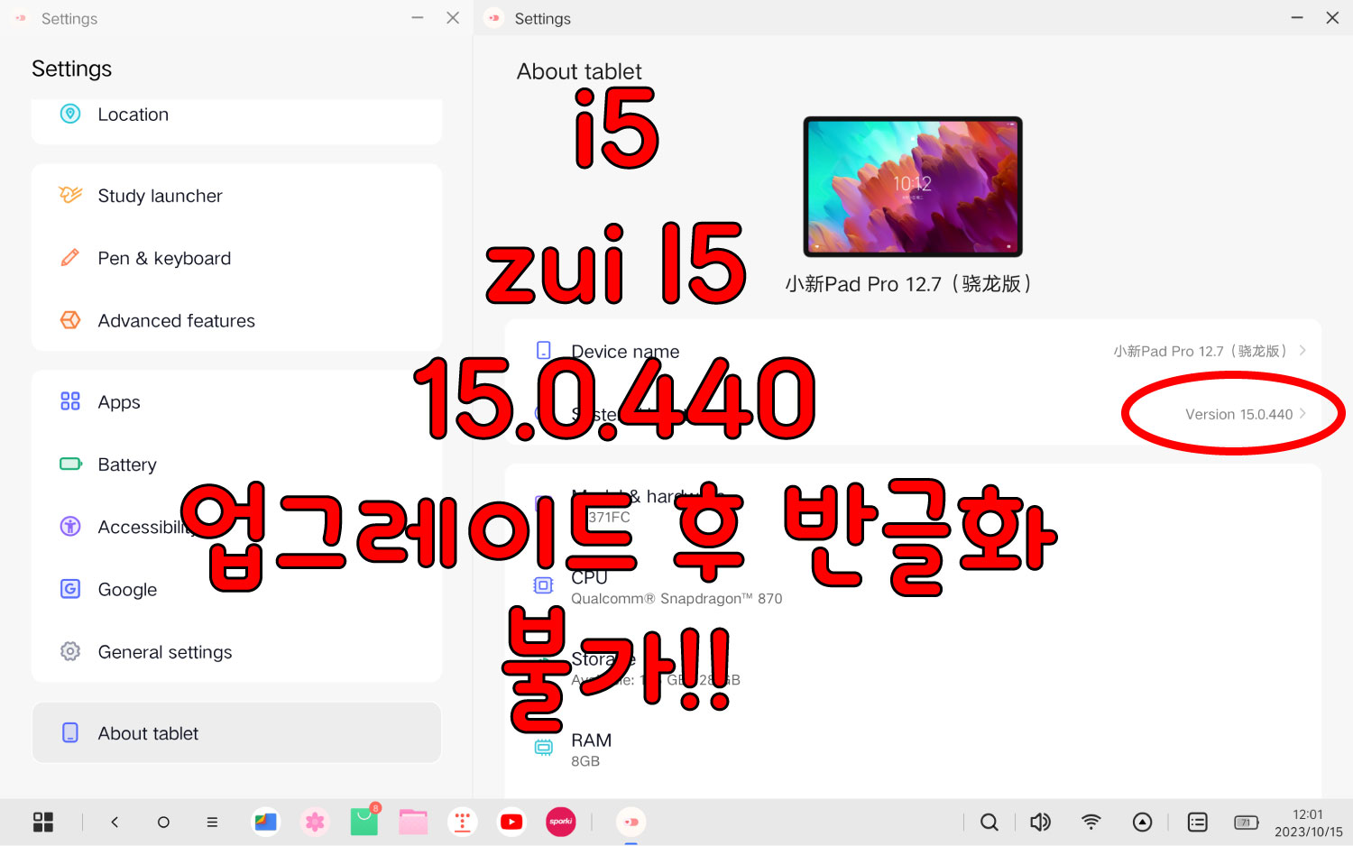Click the CPU chip icon
Screen dimensions: 1353x846
(543, 585)
